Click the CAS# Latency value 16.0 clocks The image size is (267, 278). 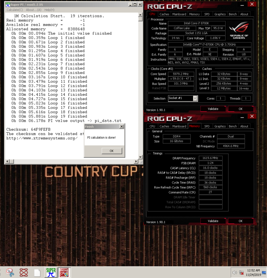[211, 168]
